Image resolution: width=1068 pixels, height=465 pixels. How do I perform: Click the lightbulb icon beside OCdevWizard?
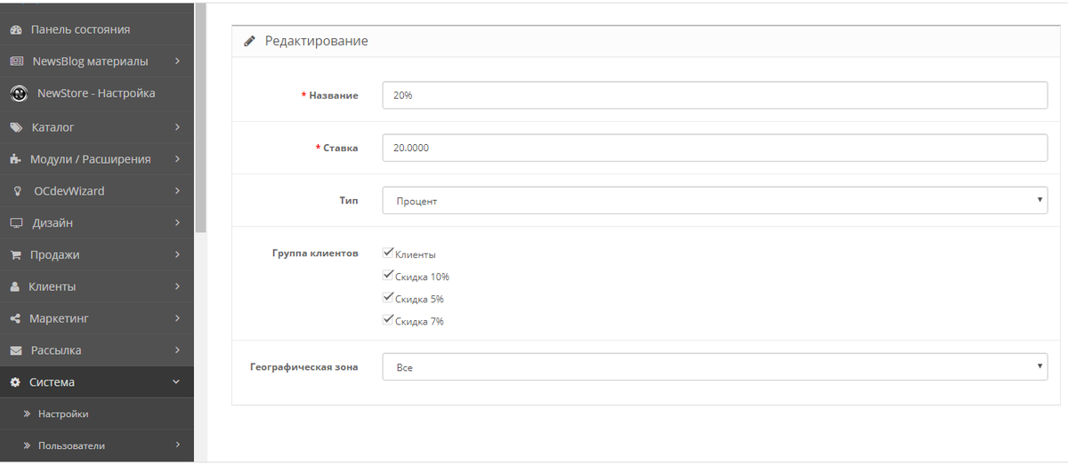click(16, 191)
